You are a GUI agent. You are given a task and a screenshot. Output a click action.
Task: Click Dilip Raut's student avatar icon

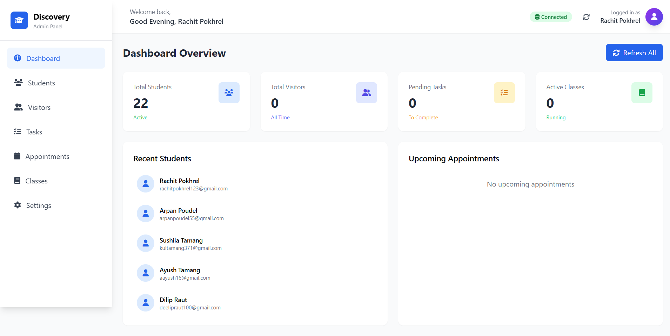(146, 303)
